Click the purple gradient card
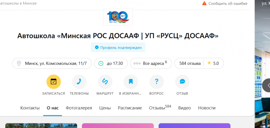 click(194, 126)
